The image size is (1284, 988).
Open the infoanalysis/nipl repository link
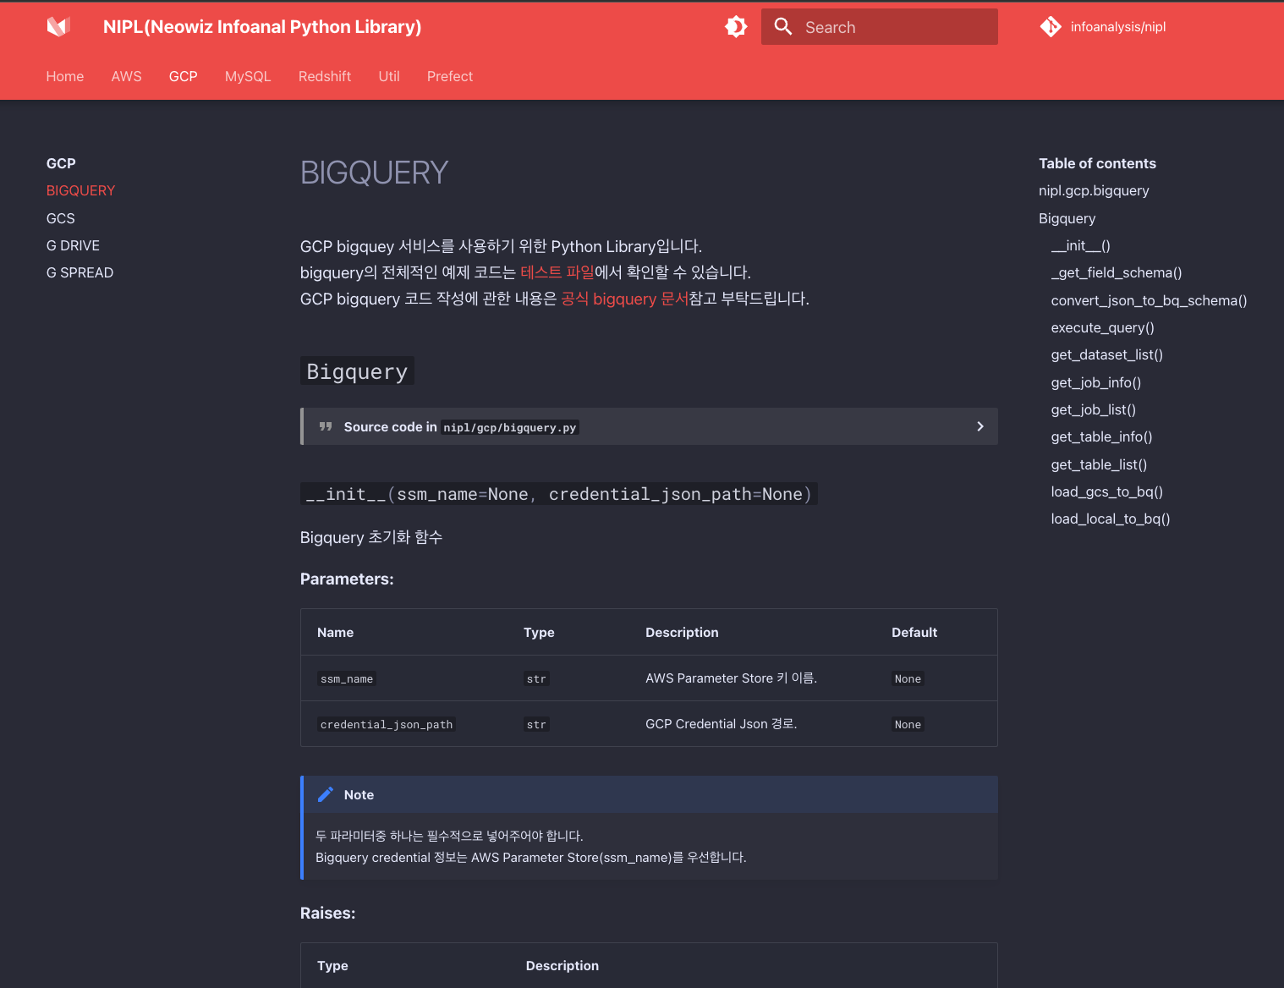click(x=1117, y=27)
